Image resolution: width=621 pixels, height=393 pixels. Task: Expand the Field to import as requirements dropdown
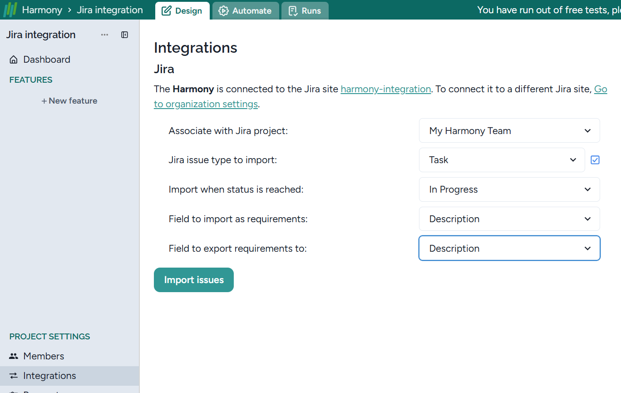point(509,219)
